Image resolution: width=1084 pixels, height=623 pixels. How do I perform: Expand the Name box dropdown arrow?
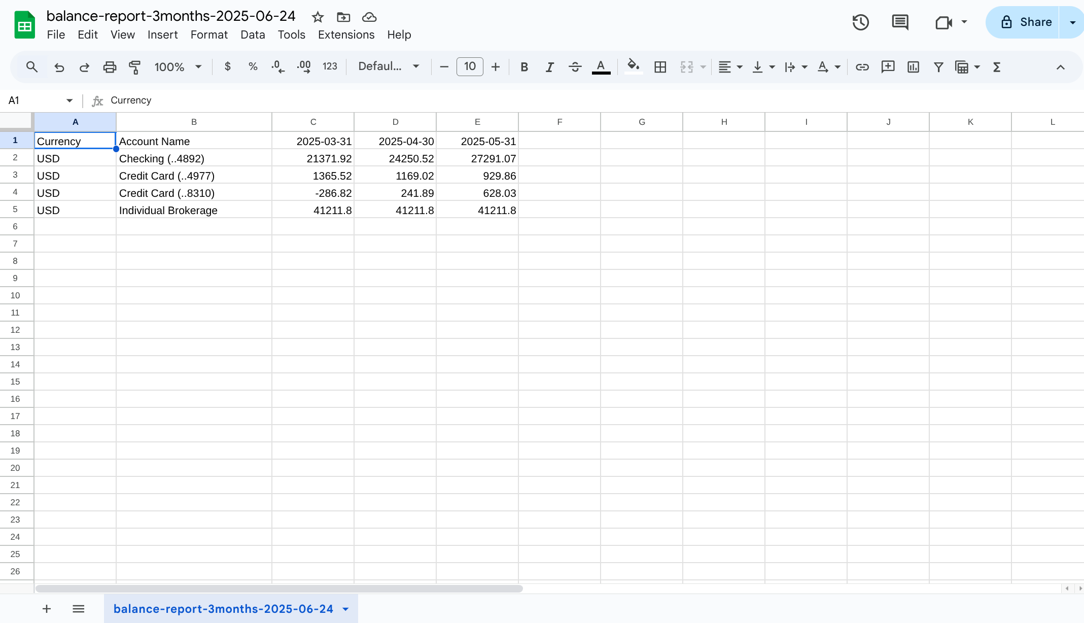69,100
